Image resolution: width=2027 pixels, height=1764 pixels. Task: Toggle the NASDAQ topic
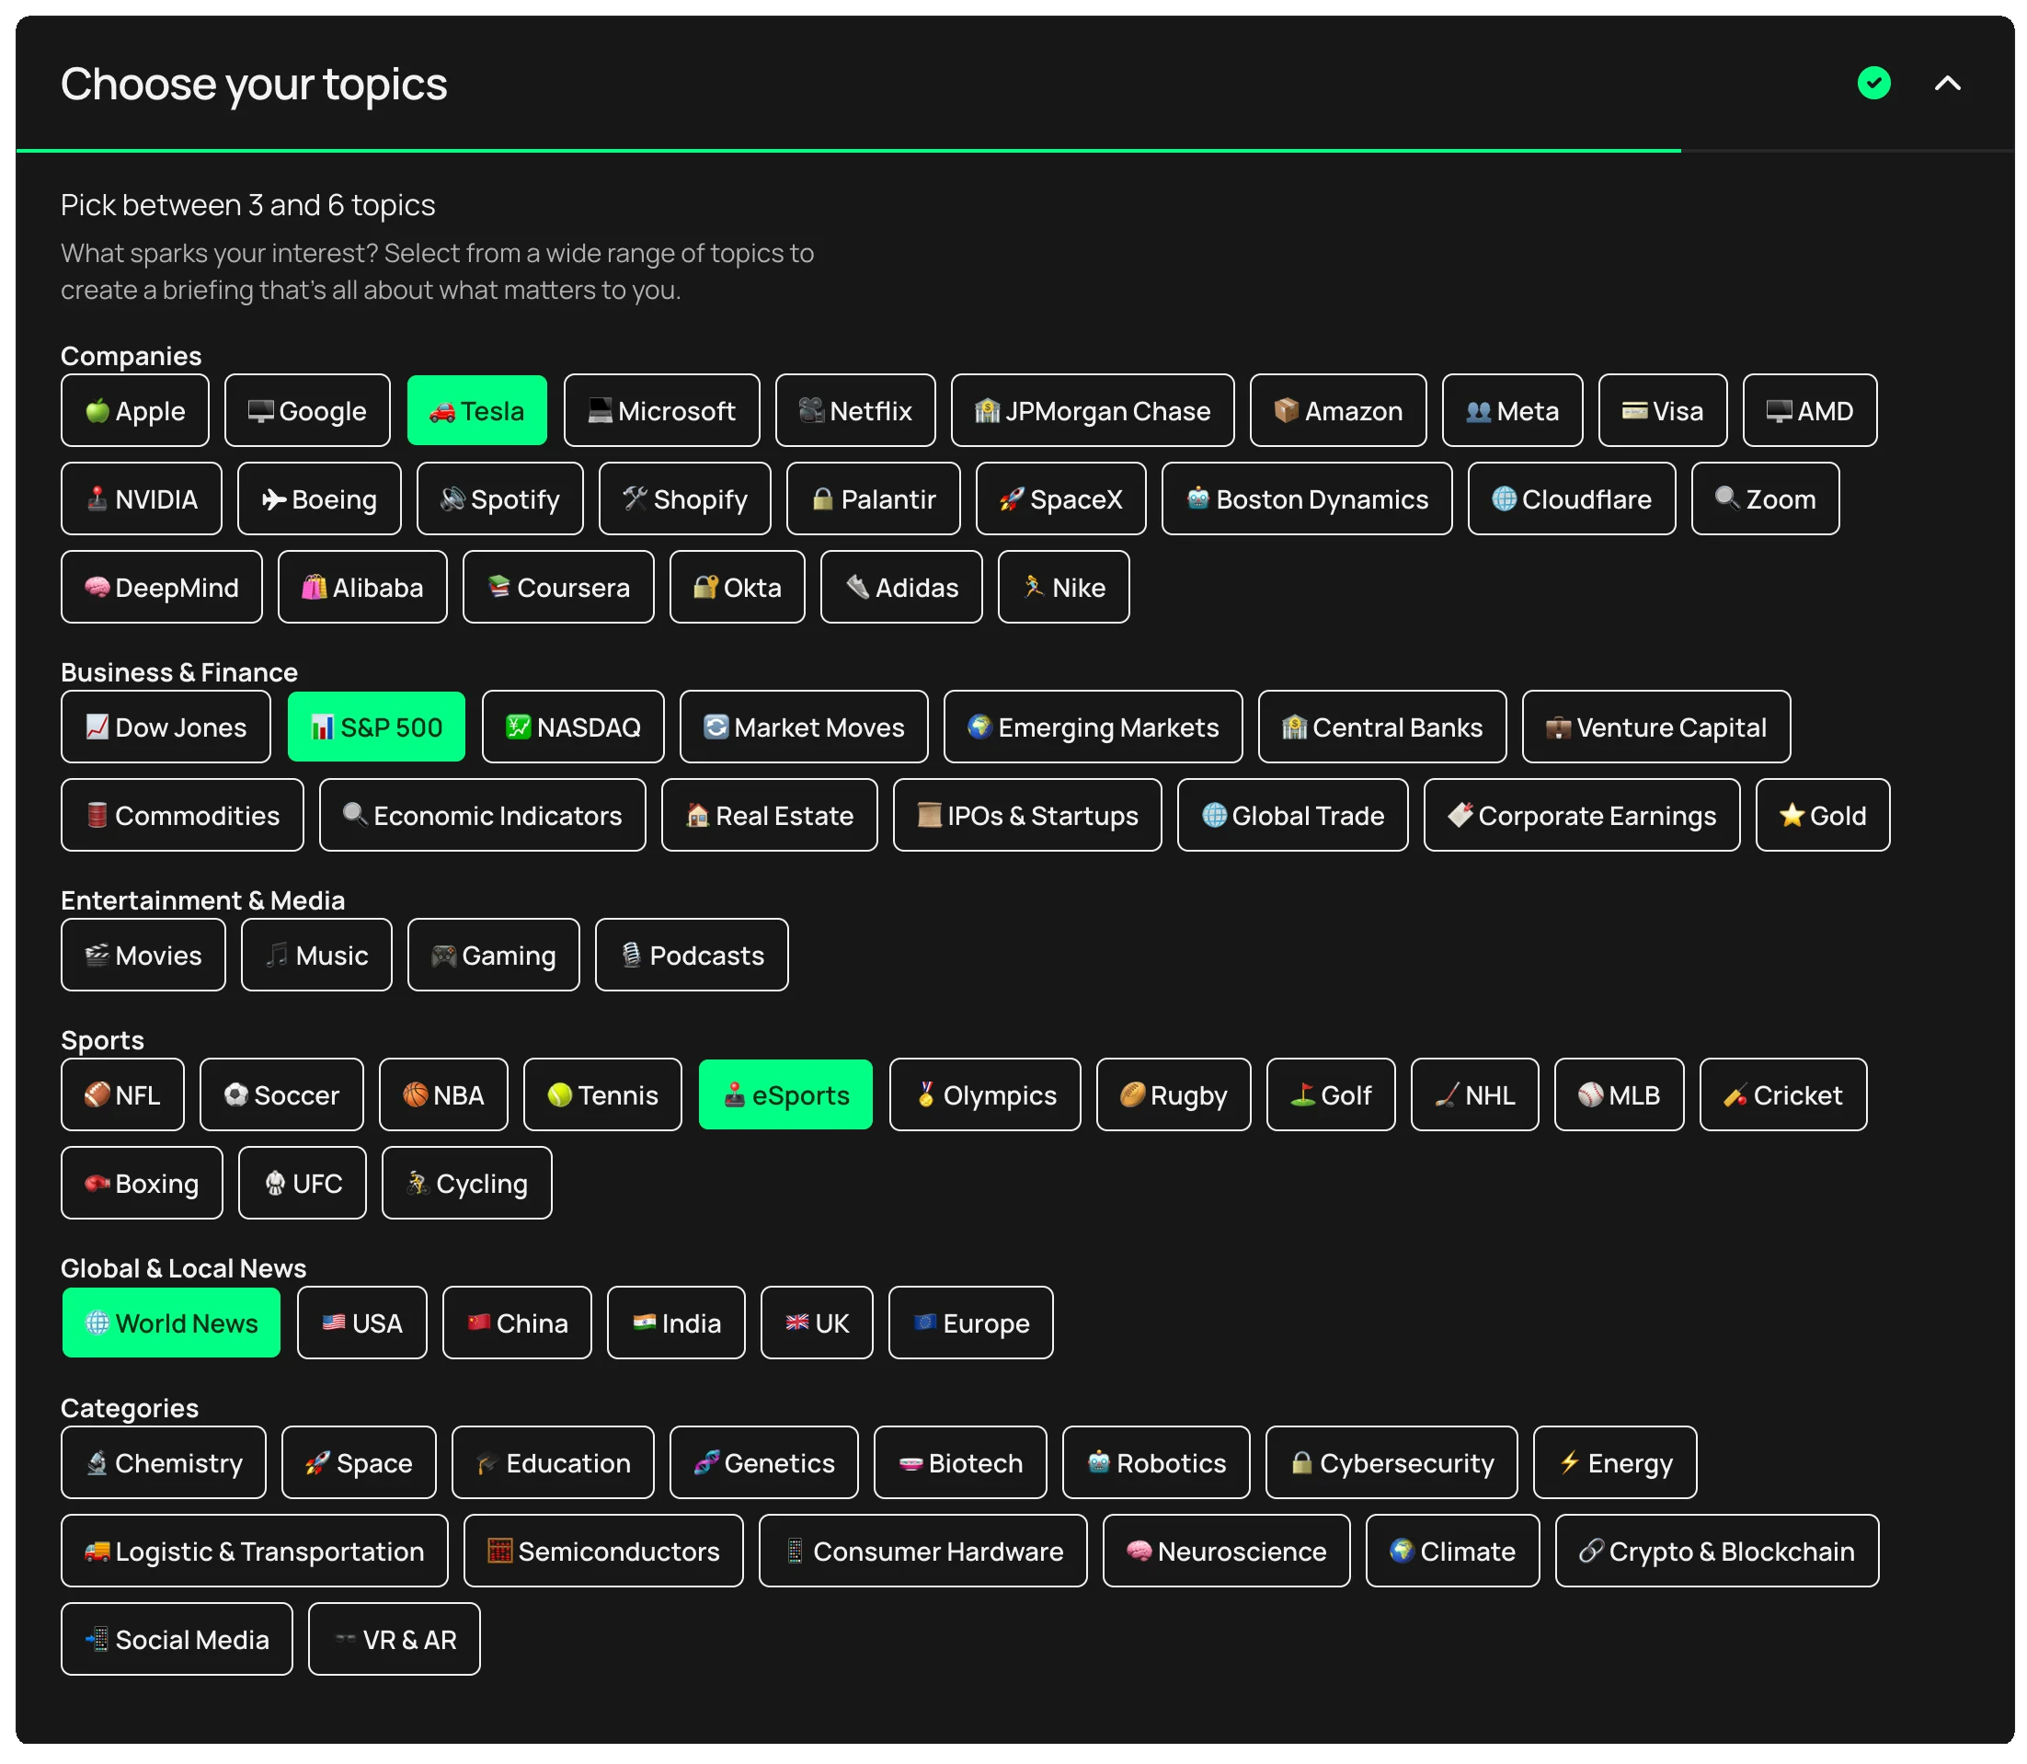click(x=573, y=727)
